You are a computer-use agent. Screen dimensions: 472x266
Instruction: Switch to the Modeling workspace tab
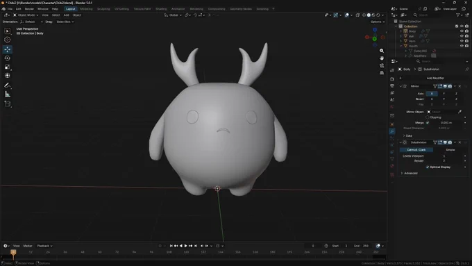86,9
